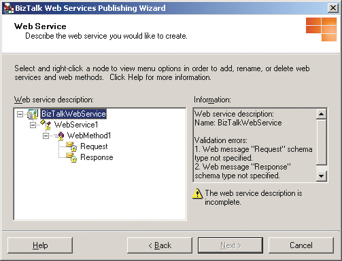Viewport: 342px width, 261px height.
Task: Select the WebMethod1 tree label
Action: (89, 136)
